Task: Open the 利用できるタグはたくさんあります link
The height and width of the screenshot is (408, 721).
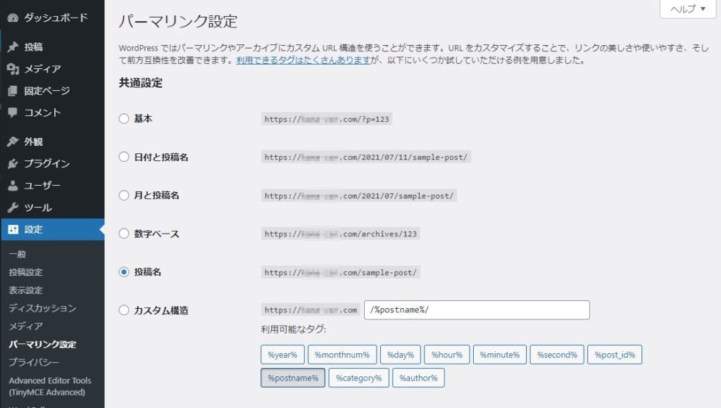Action: tap(303, 60)
